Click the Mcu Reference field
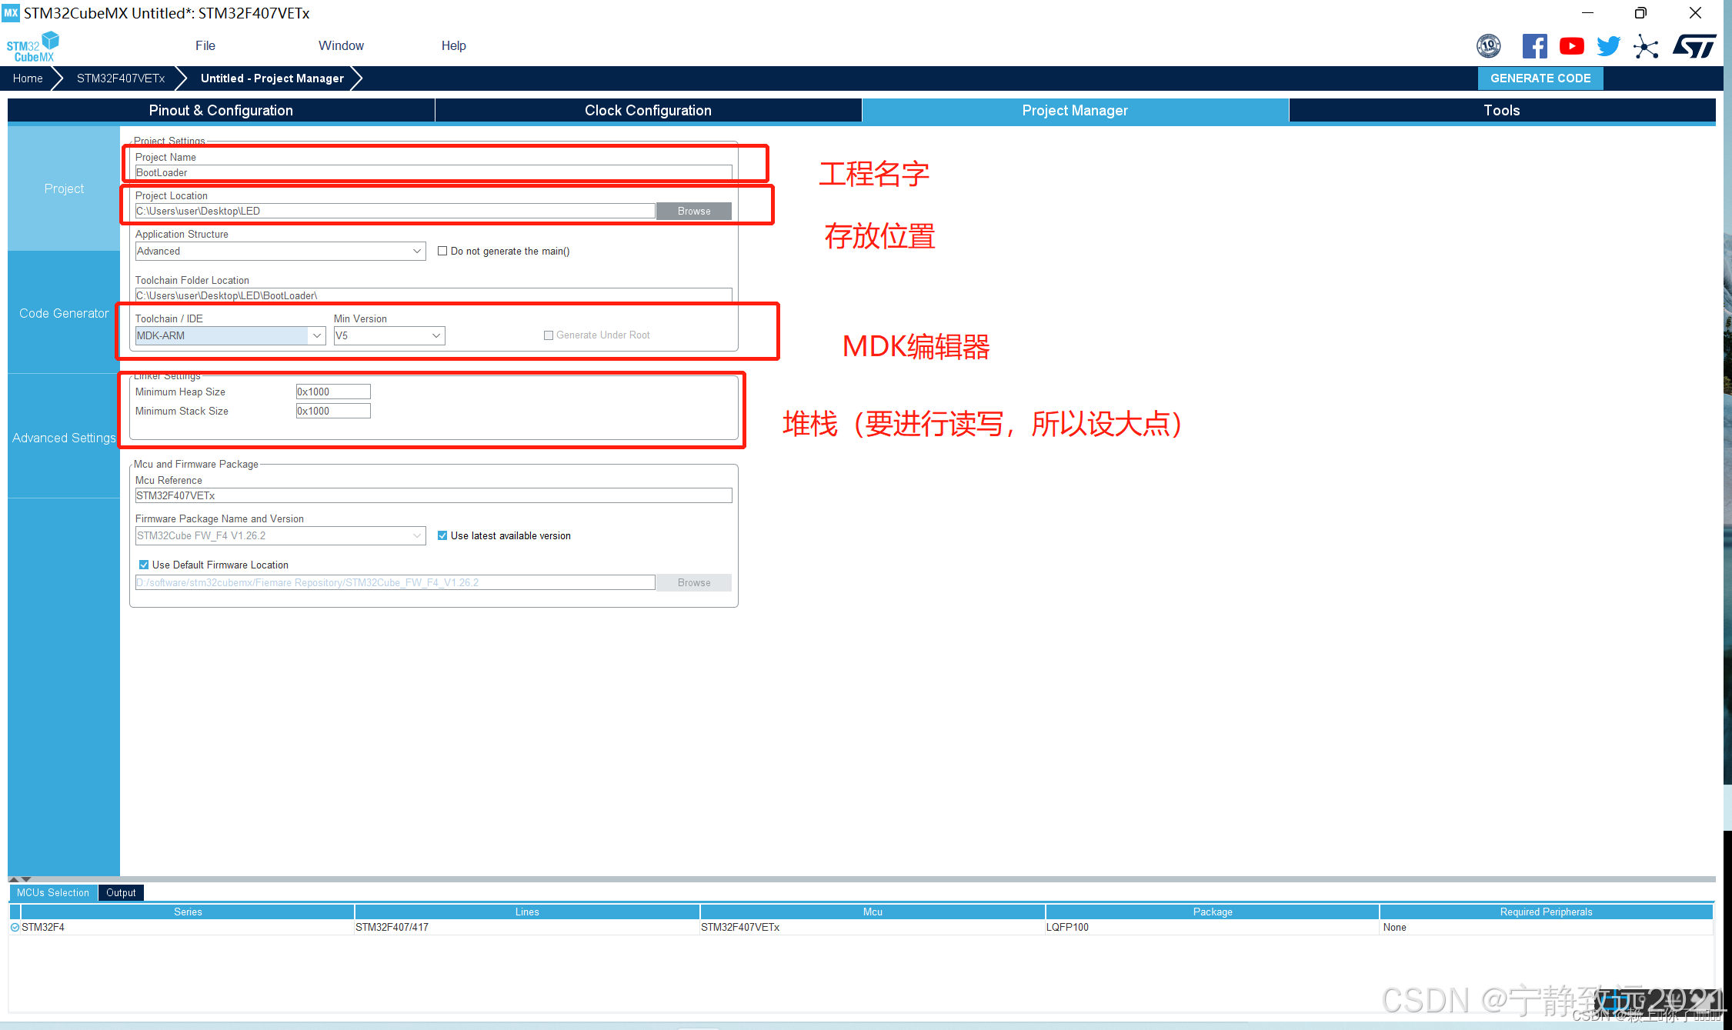The image size is (1732, 1030). coord(433,495)
